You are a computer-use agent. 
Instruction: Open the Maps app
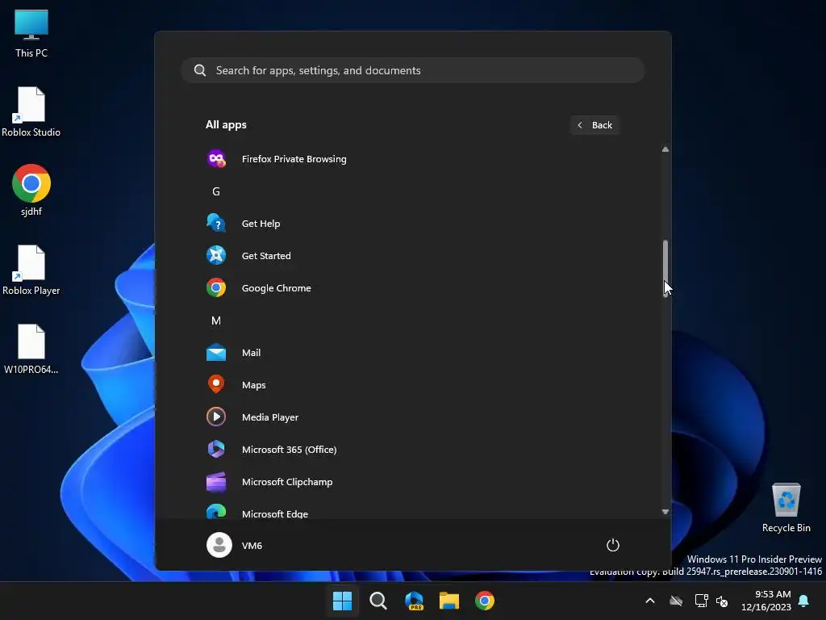pyautogui.click(x=412, y=385)
